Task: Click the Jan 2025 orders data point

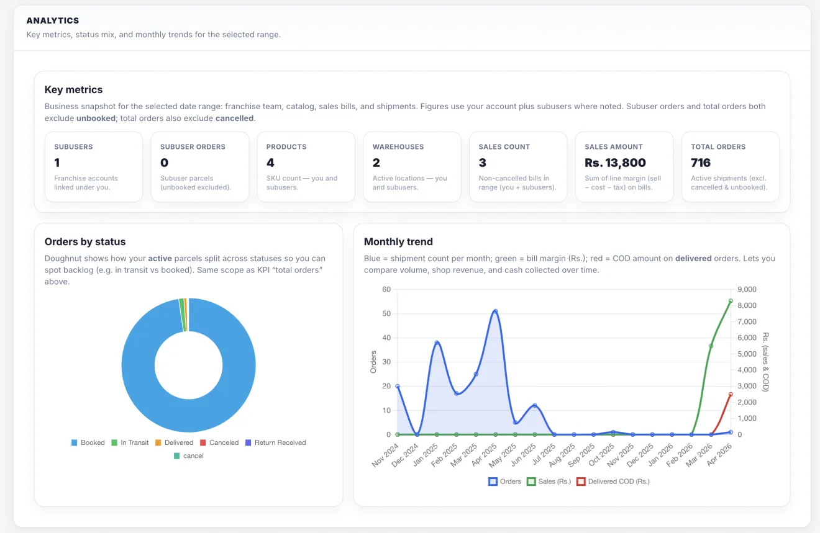Action: (437, 343)
